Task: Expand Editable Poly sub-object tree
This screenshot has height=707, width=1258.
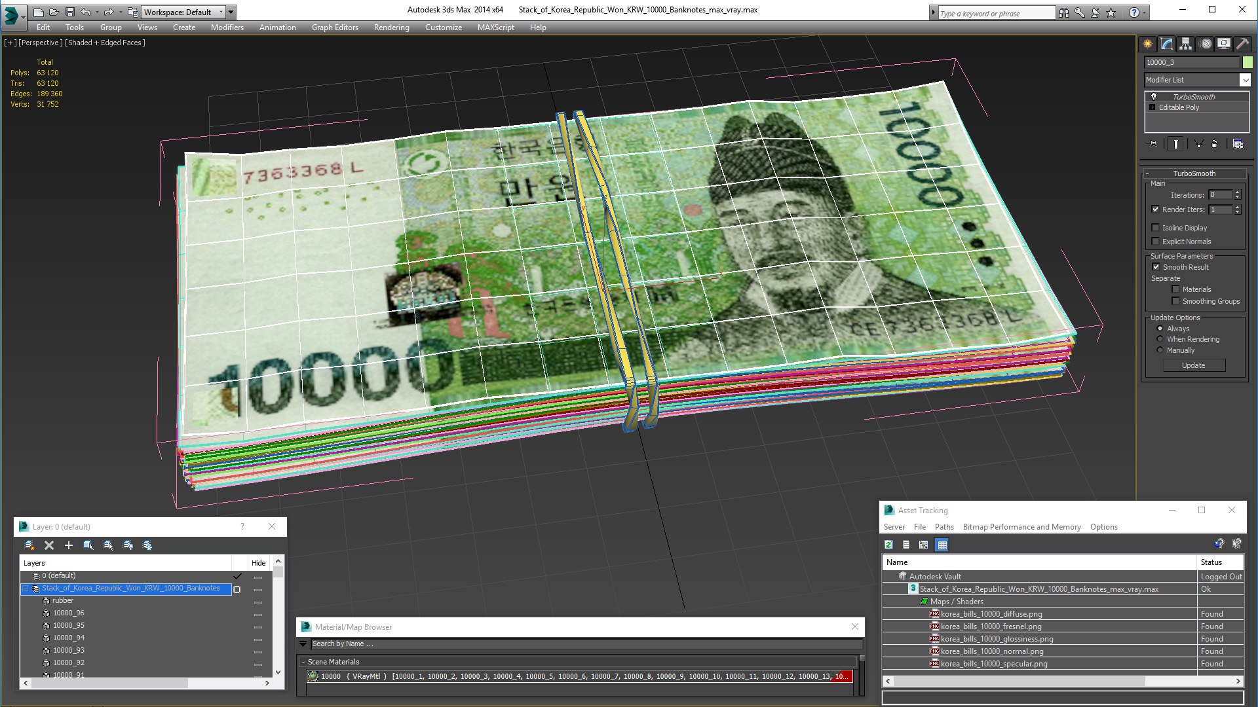Action: pyautogui.click(x=1152, y=107)
